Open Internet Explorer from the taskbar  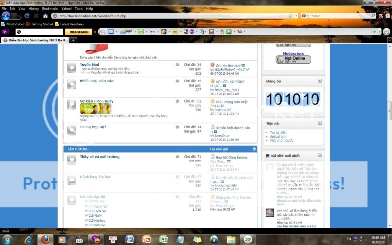[x=28, y=240]
